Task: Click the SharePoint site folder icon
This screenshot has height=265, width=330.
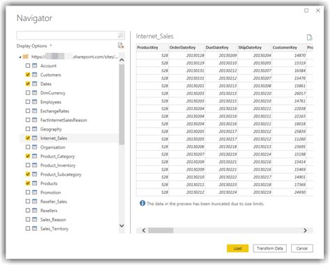Action: 26,56
